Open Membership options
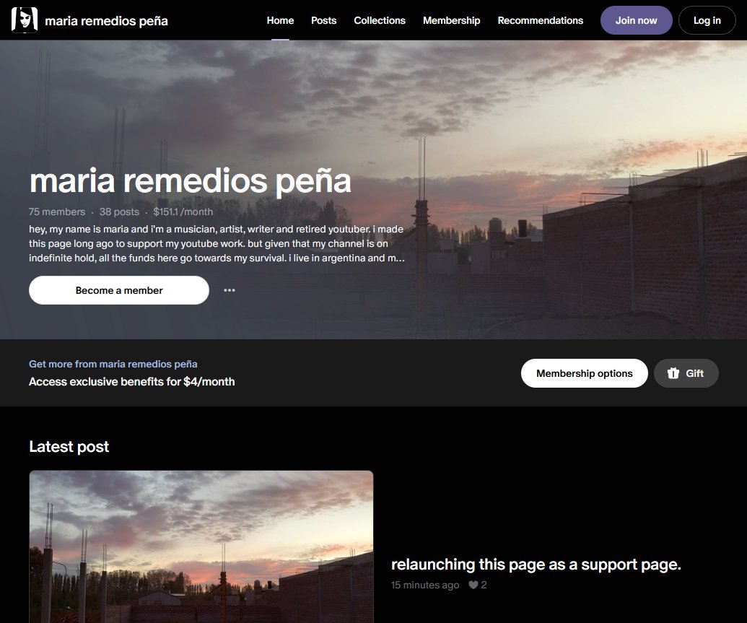The image size is (747, 623). coord(584,373)
